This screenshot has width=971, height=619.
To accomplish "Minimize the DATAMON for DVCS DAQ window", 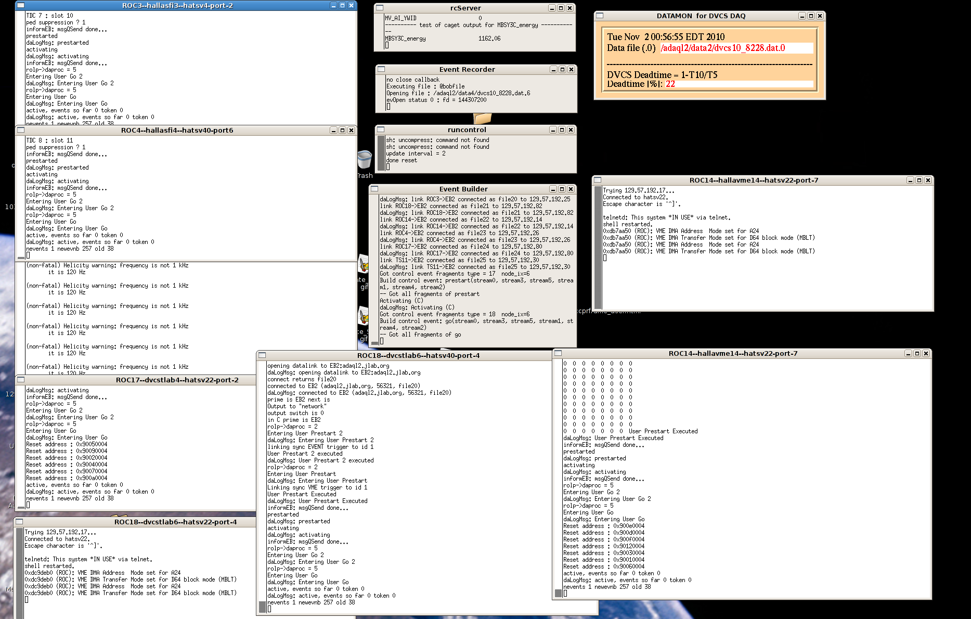I will point(802,16).
